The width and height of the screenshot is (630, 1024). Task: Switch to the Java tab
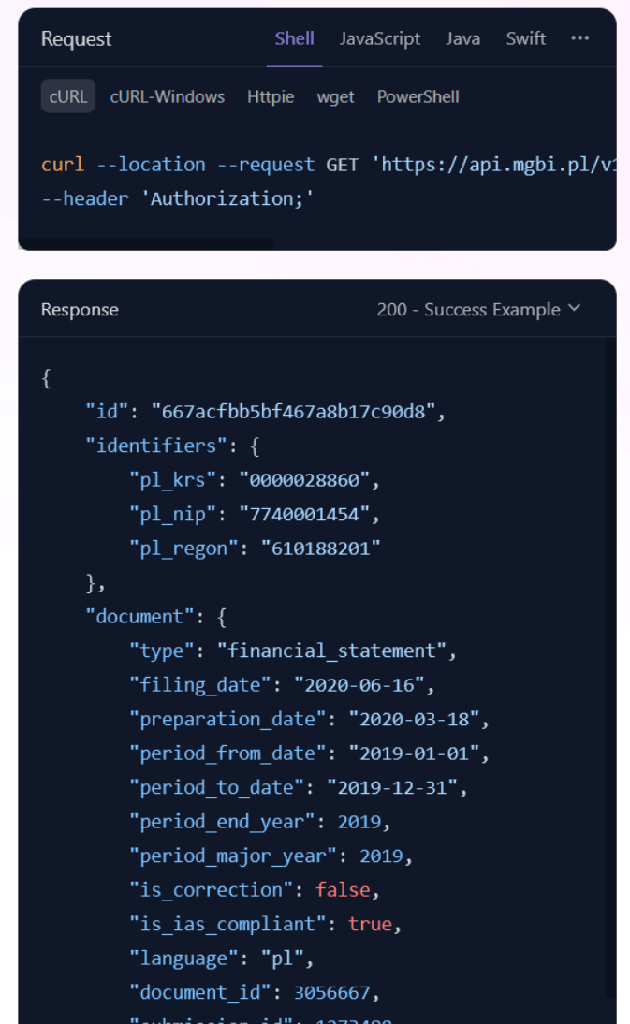coord(462,39)
